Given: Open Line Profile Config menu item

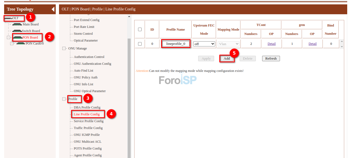Looking at the screenshot, I should [x=86, y=114].
